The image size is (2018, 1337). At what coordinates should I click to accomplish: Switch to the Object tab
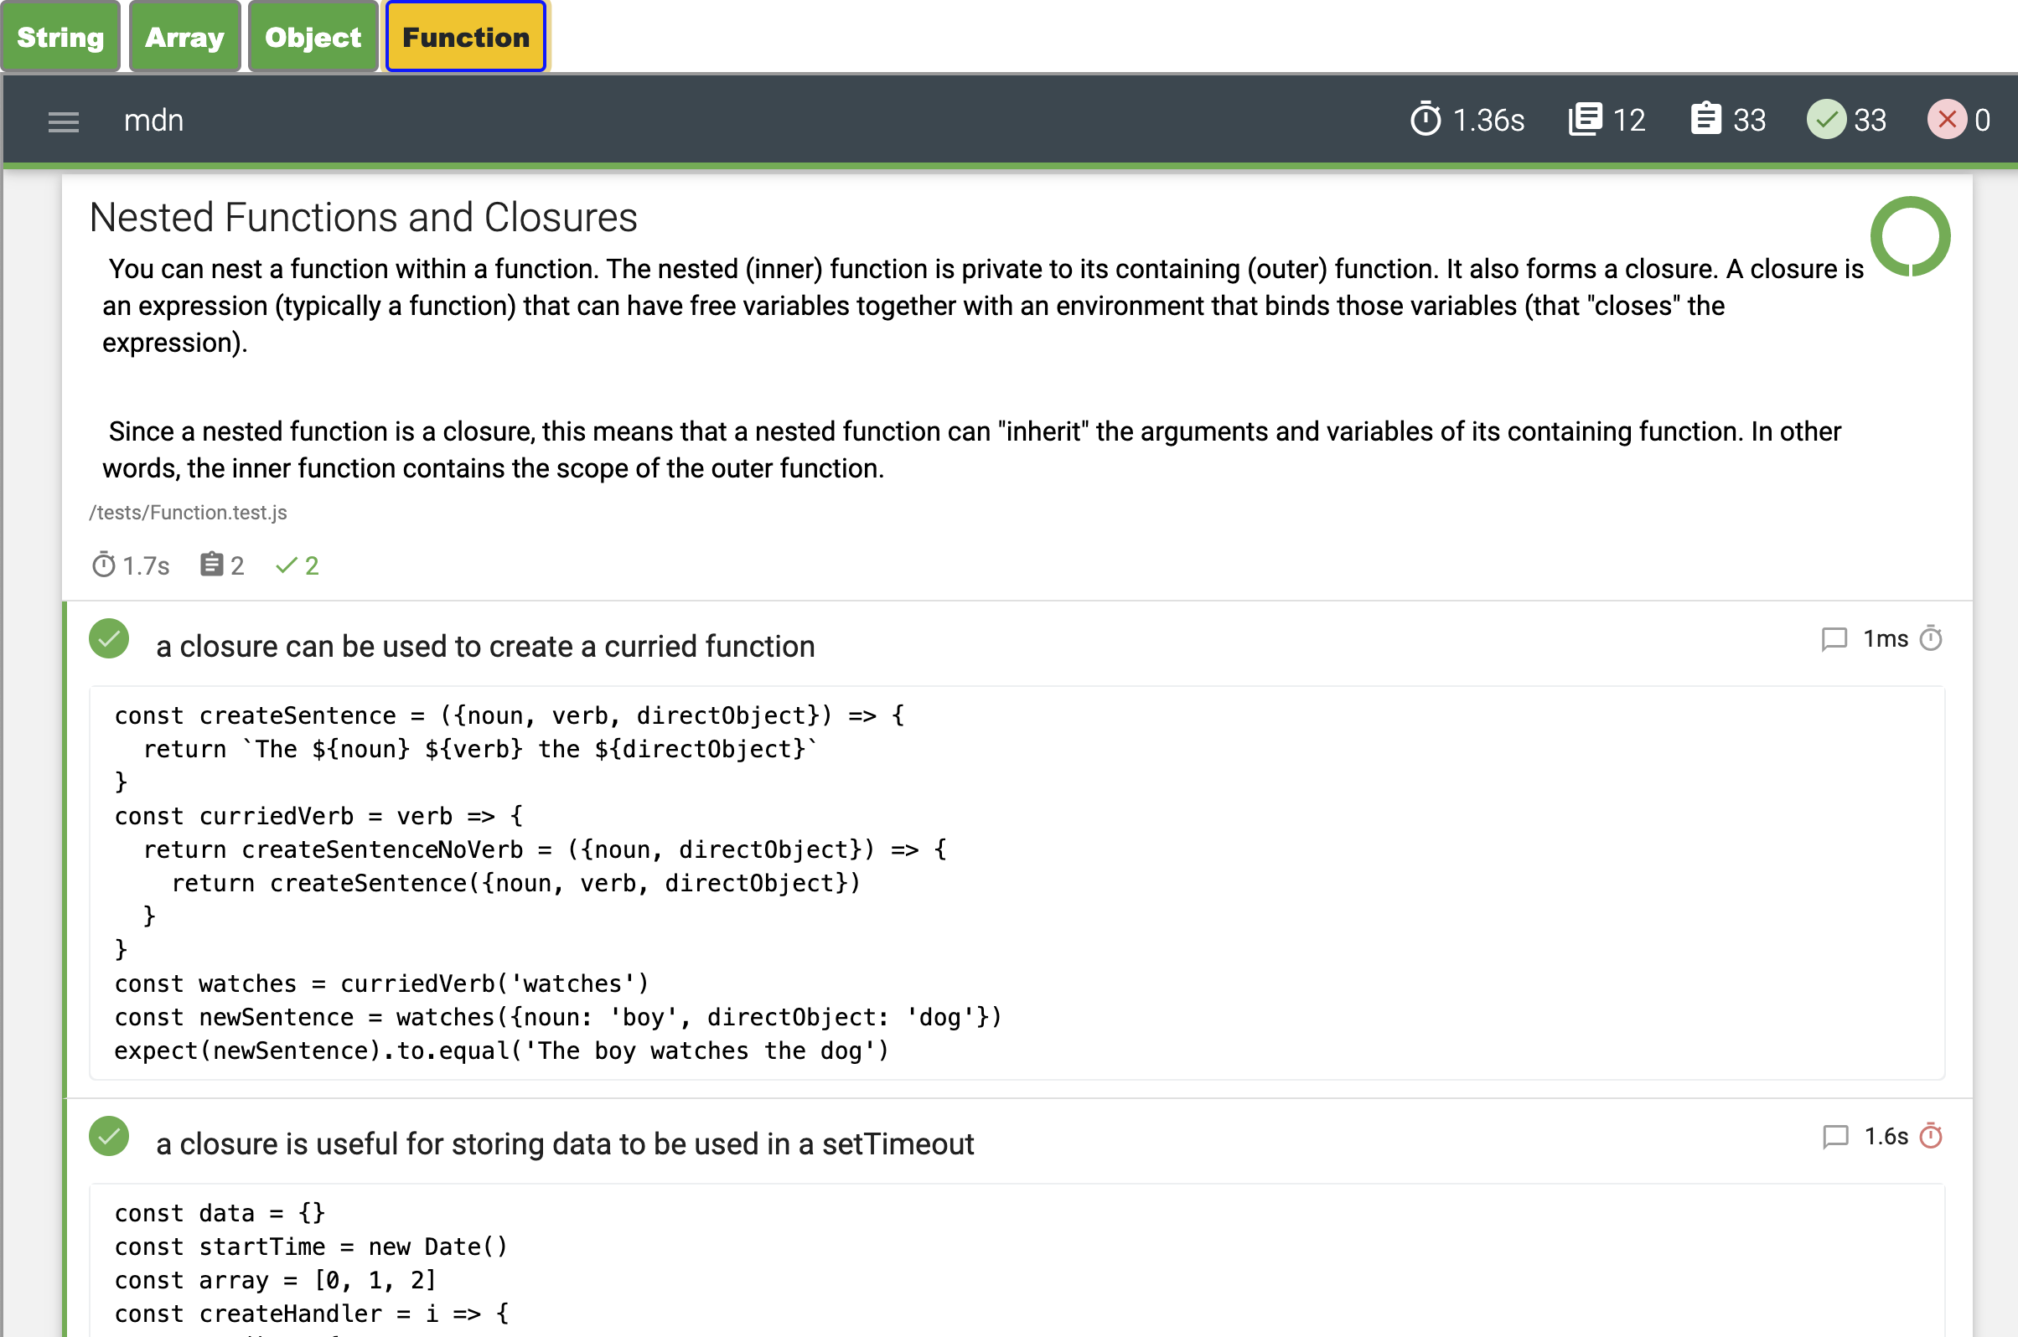pyautogui.click(x=312, y=36)
